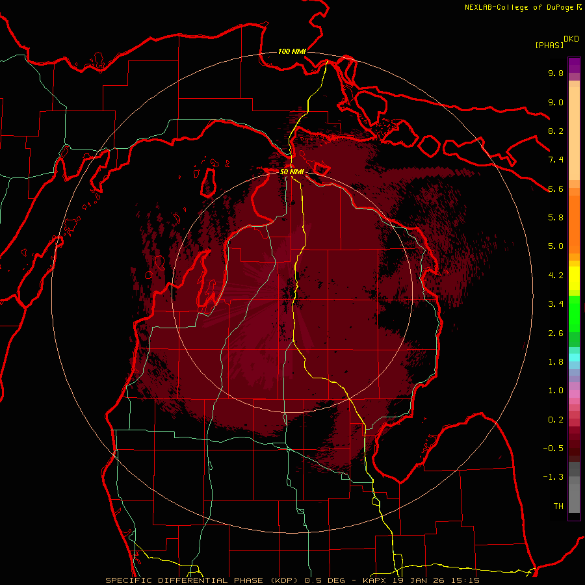Click the 5.0 value on the legend
This screenshot has width=585, height=585.
(x=556, y=246)
